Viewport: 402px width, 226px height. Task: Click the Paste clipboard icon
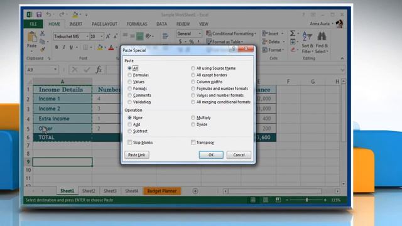coord(32,37)
